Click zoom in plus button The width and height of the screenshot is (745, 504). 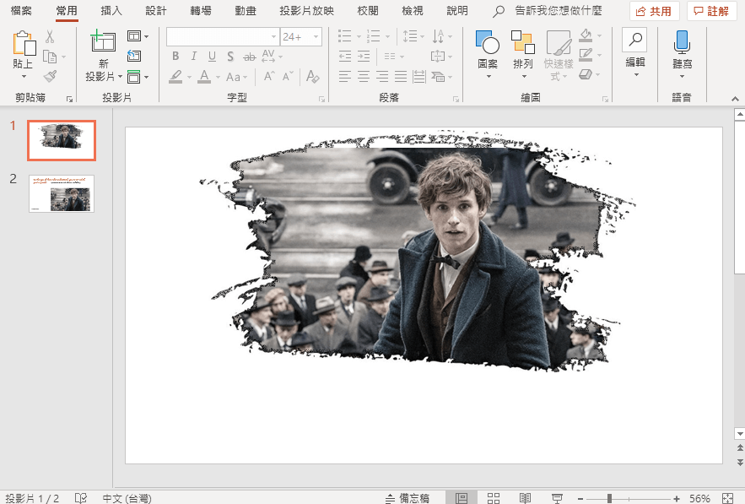coord(676,498)
